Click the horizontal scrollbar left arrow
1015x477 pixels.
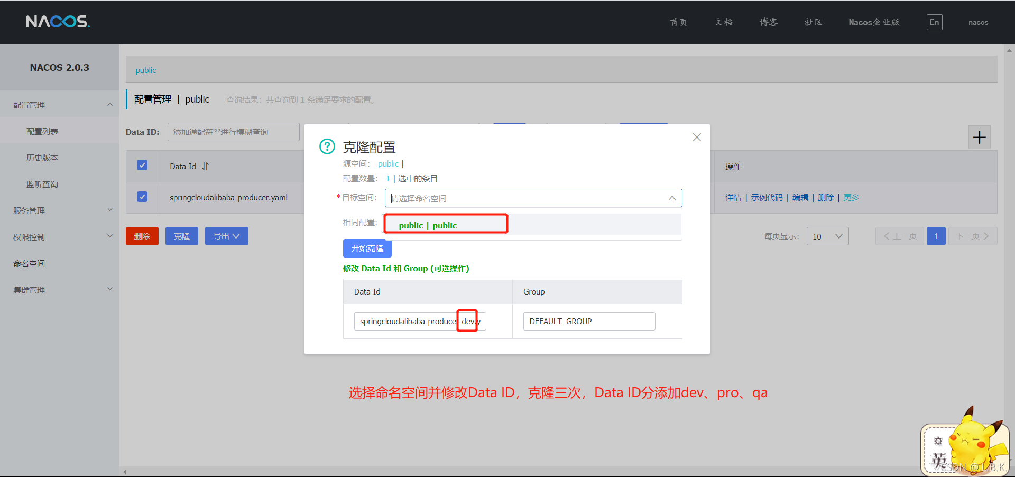[125, 472]
